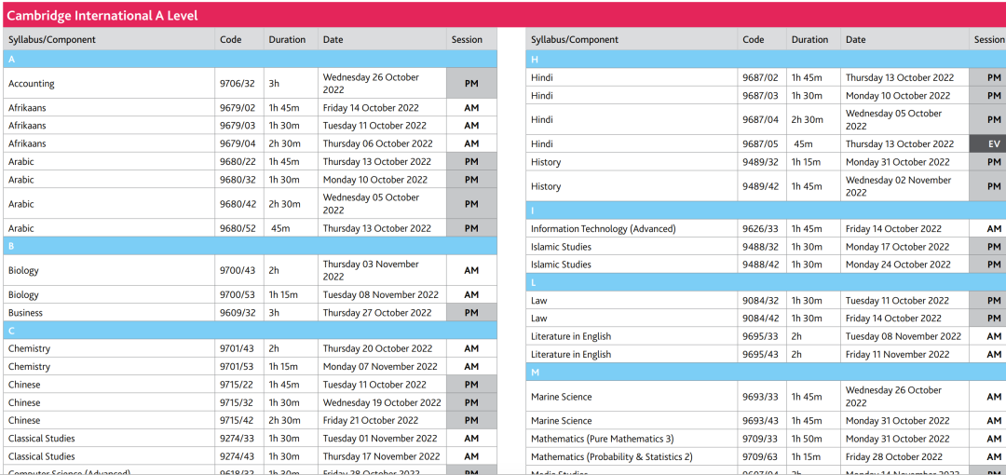Select History code 9489/32
The width and height of the screenshot is (1006, 475).
pos(760,162)
